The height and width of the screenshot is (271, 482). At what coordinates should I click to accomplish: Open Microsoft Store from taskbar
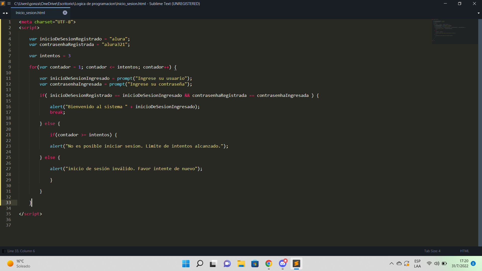(x=255, y=263)
